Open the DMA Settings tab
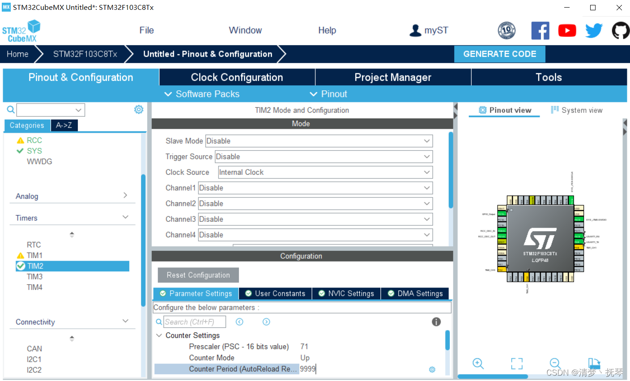630x381 pixels. 415,293
